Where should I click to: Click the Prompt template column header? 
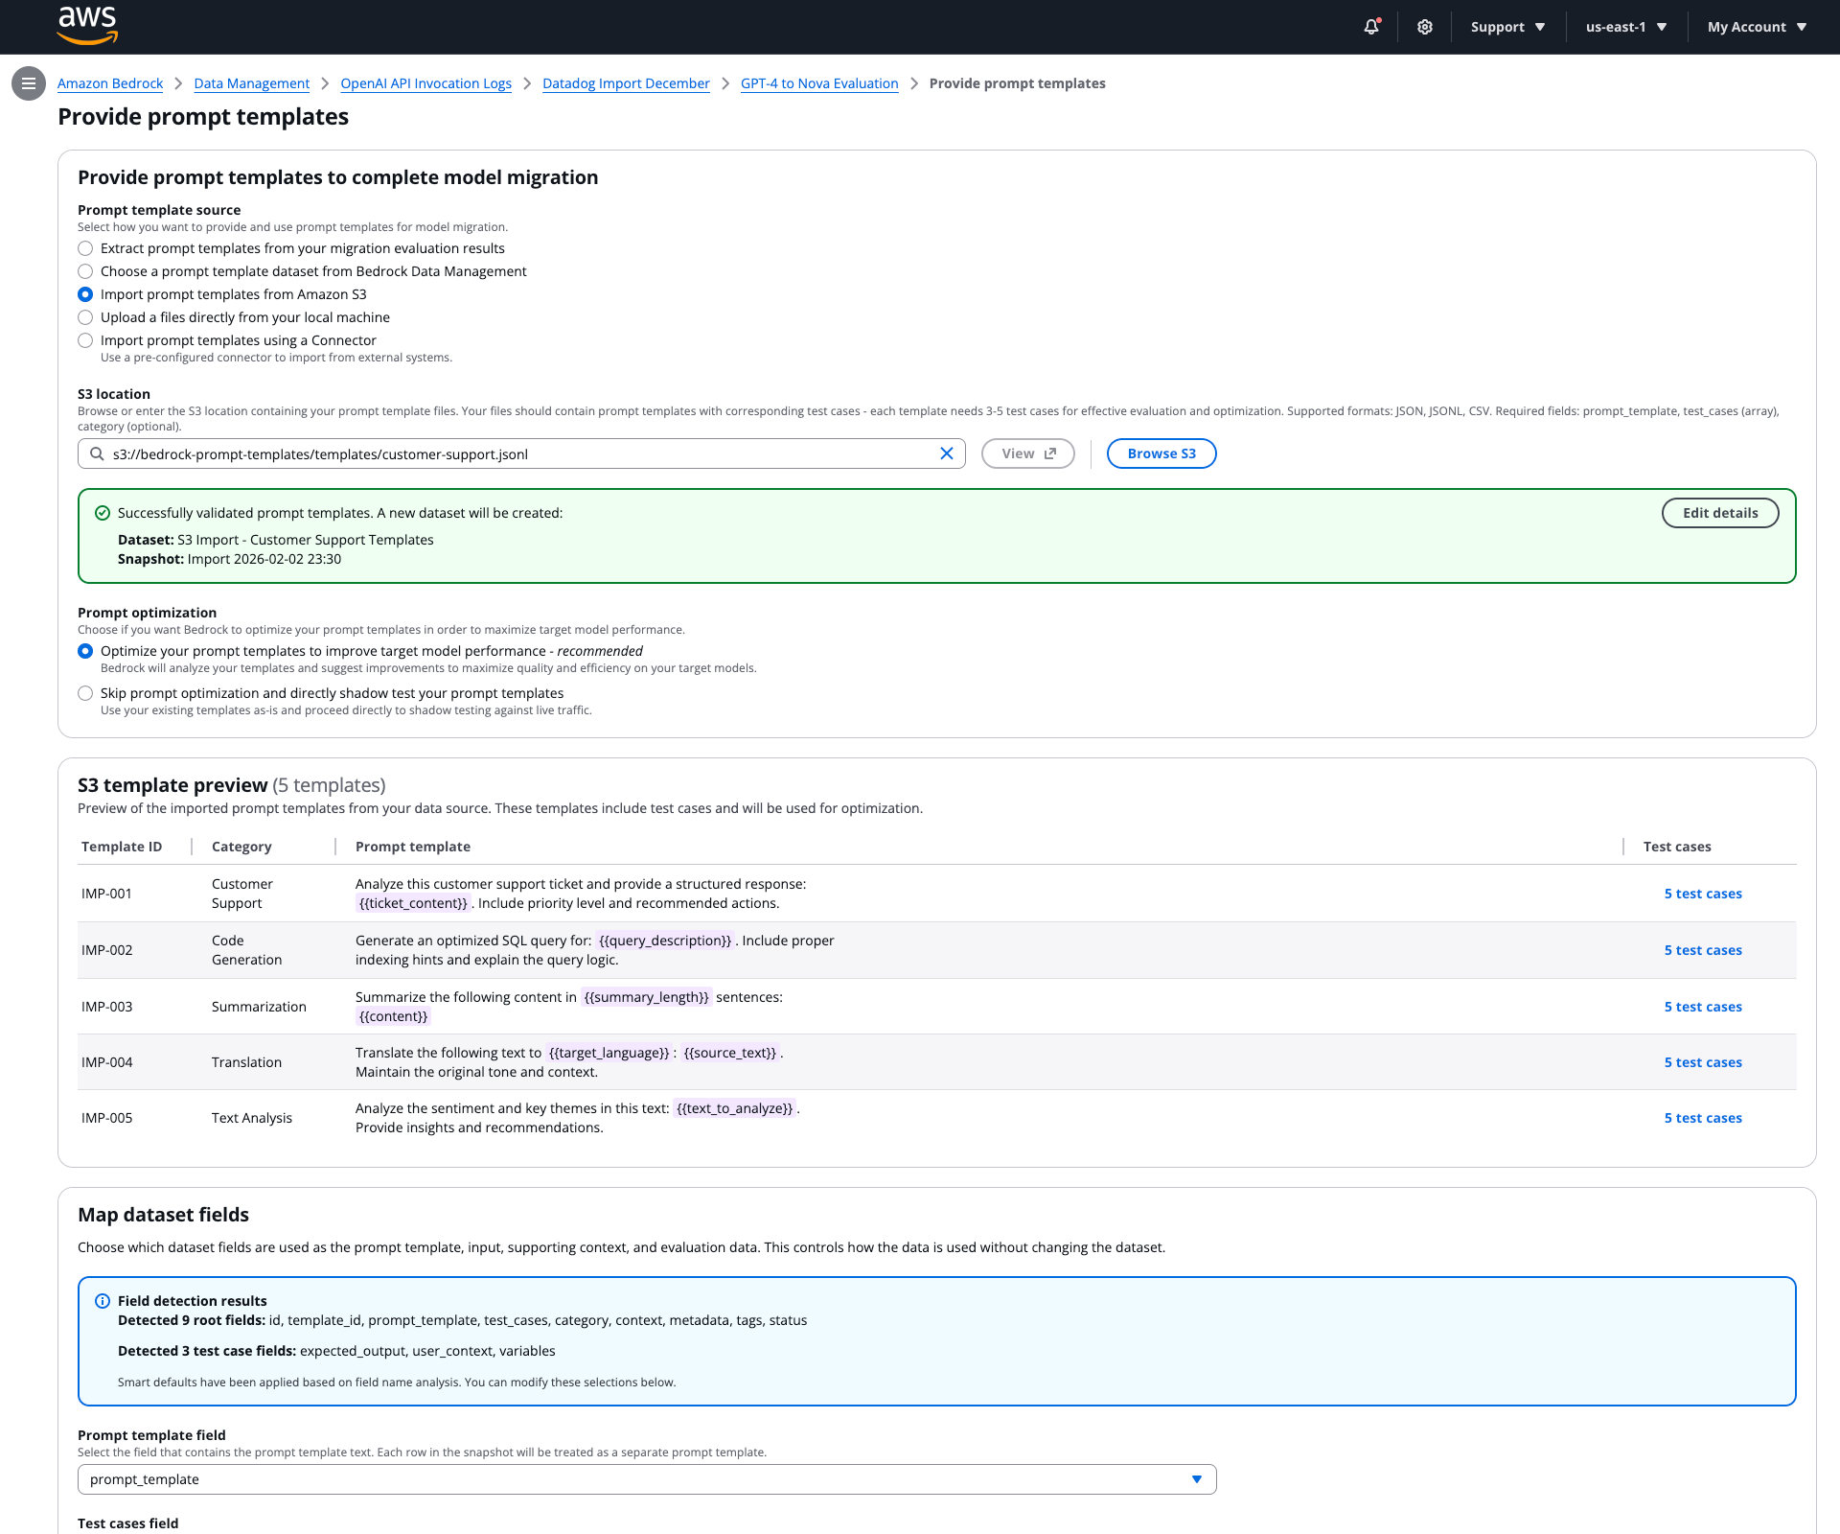tap(413, 847)
